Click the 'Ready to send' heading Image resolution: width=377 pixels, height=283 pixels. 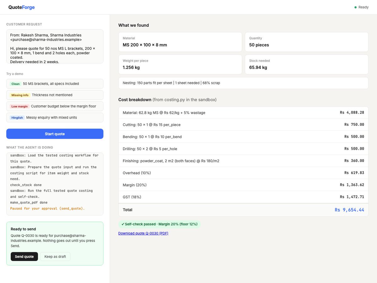(23, 229)
